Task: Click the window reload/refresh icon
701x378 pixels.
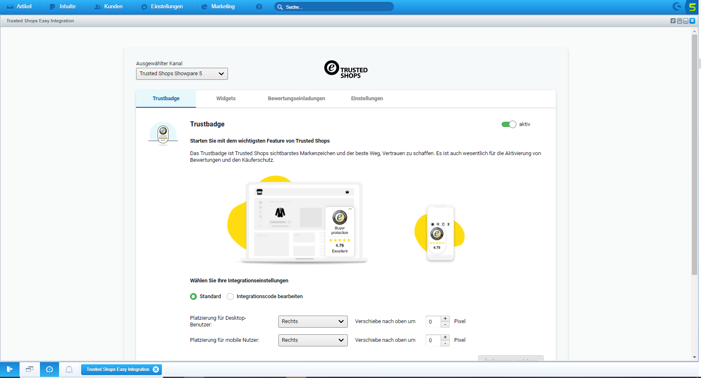Action: click(673, 21)
